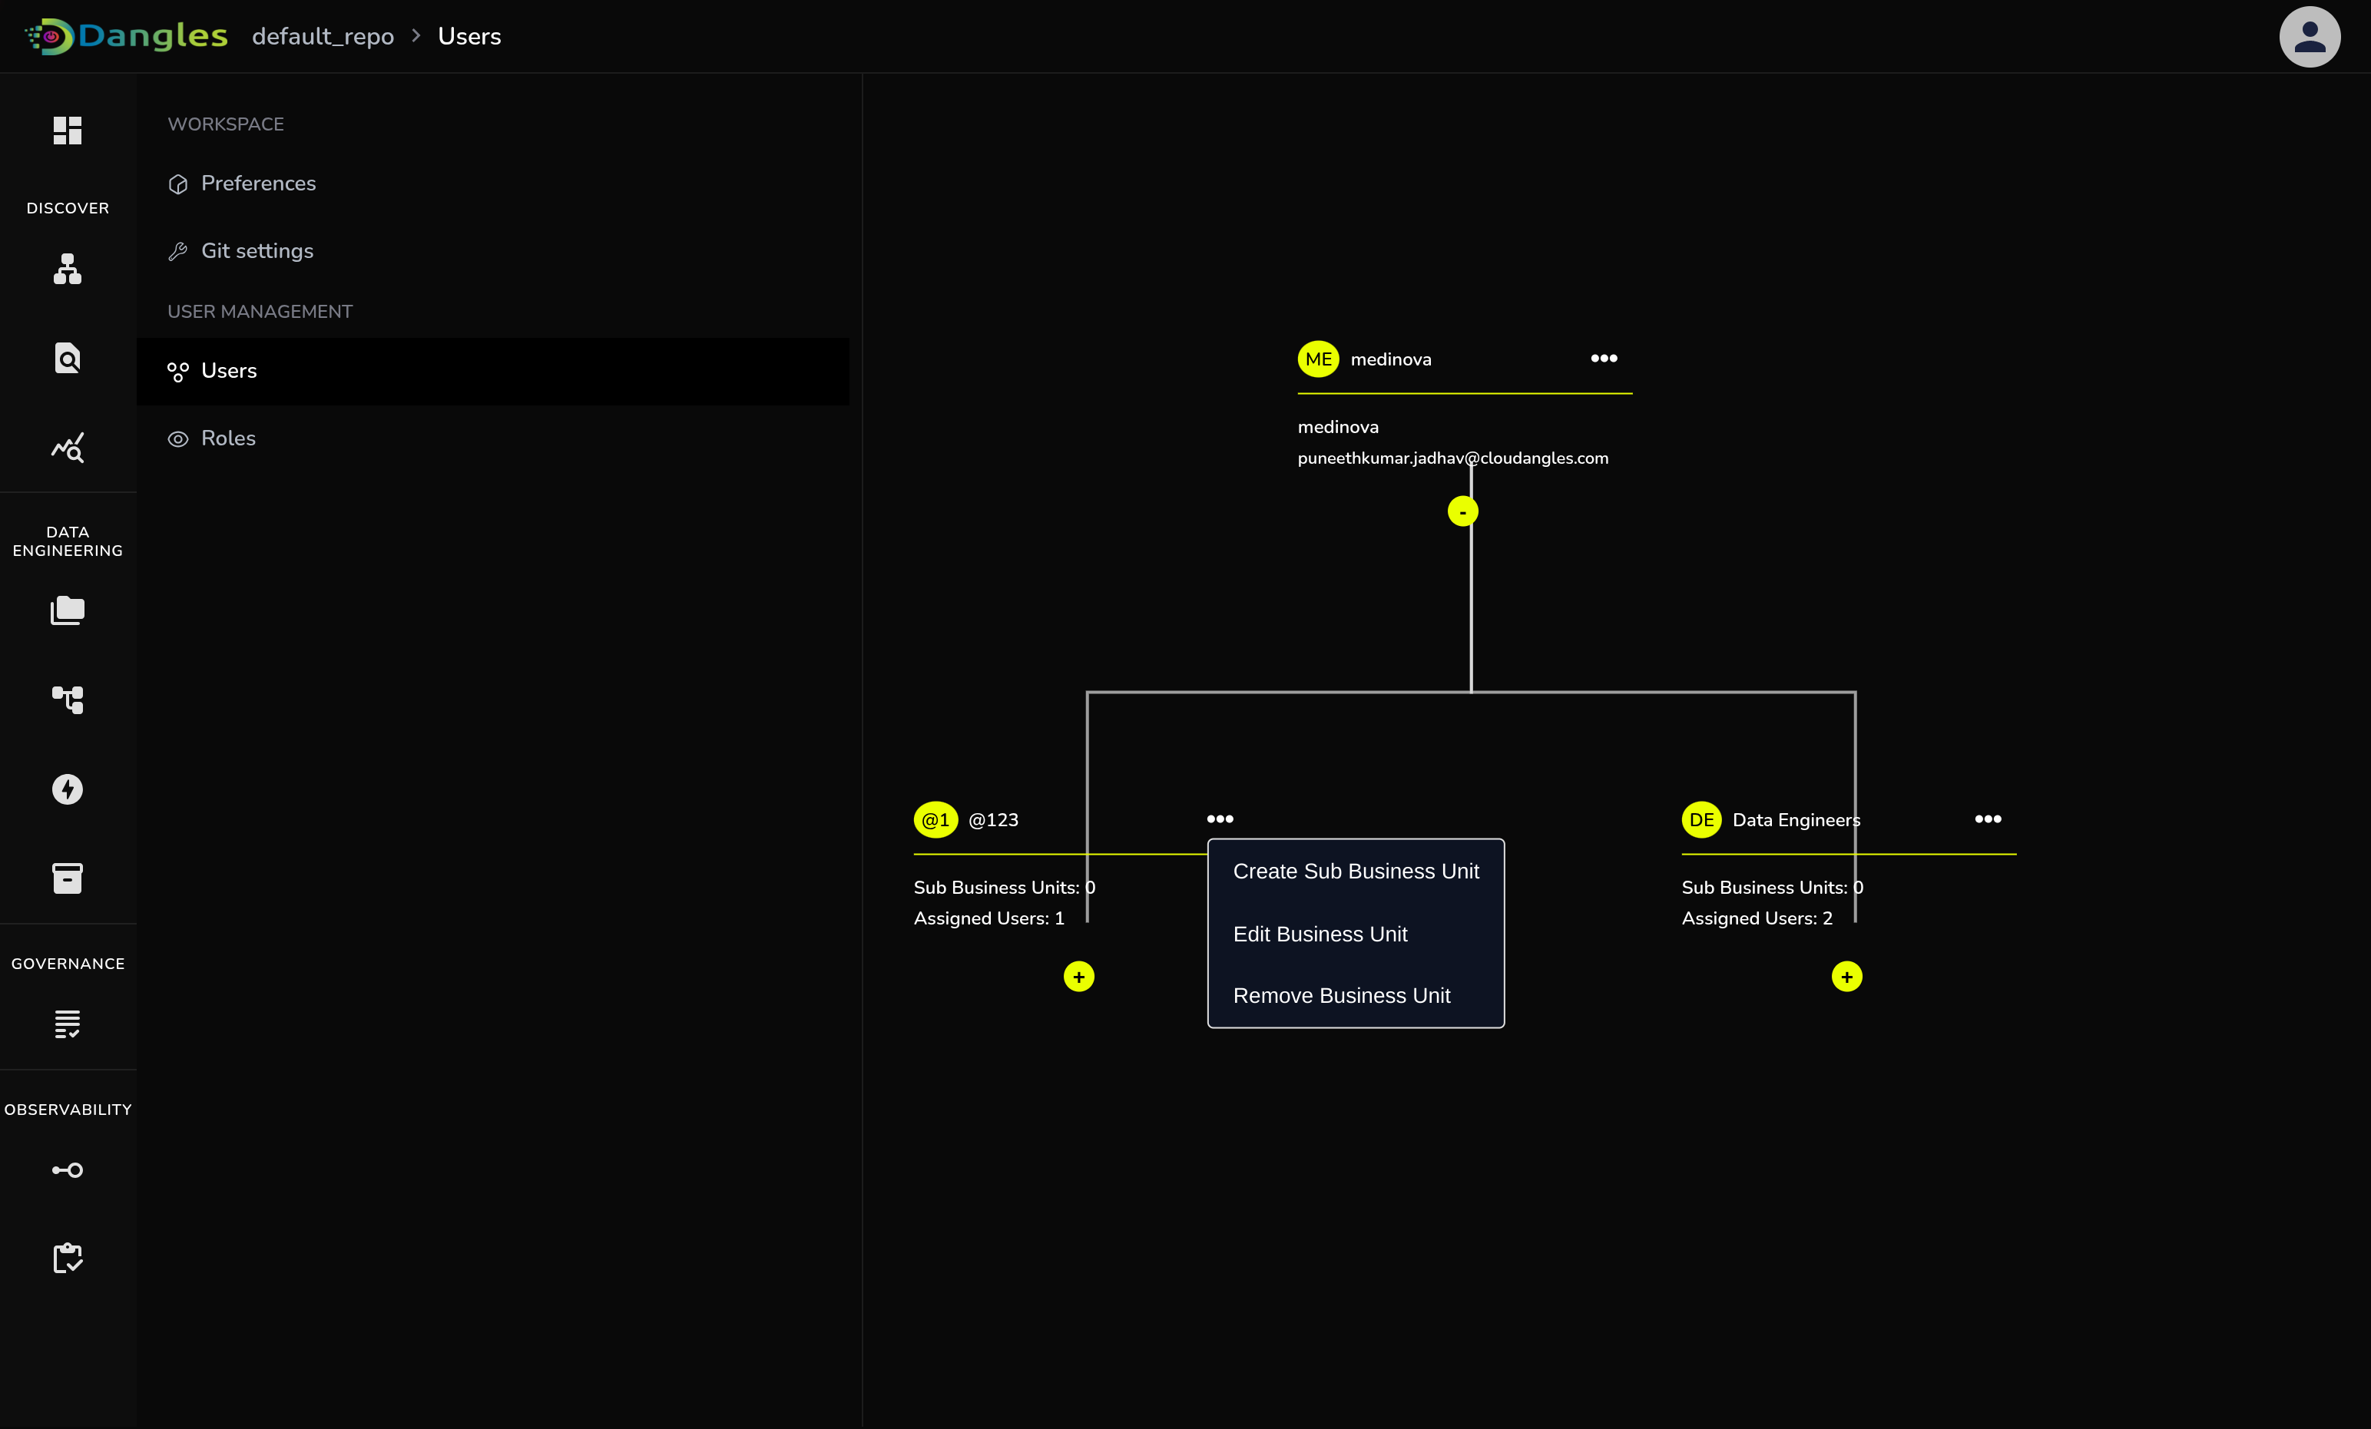The image size is (2371, 1429).
Task: Expand the Data Engineers plus button
Action: 1846,977
